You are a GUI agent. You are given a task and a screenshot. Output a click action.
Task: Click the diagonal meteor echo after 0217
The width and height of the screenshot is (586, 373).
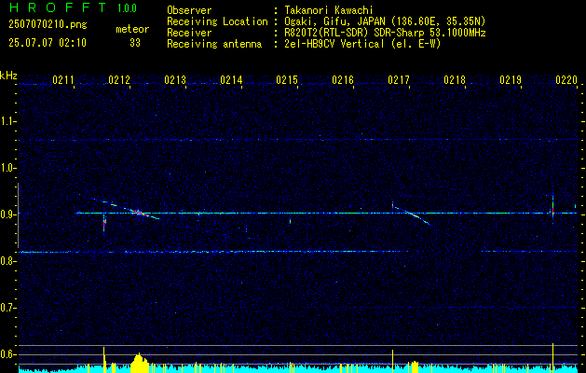pos(414,214)
